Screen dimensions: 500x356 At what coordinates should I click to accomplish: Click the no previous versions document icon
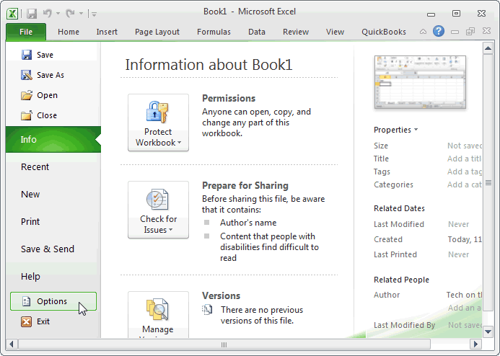tap(207, 309)
